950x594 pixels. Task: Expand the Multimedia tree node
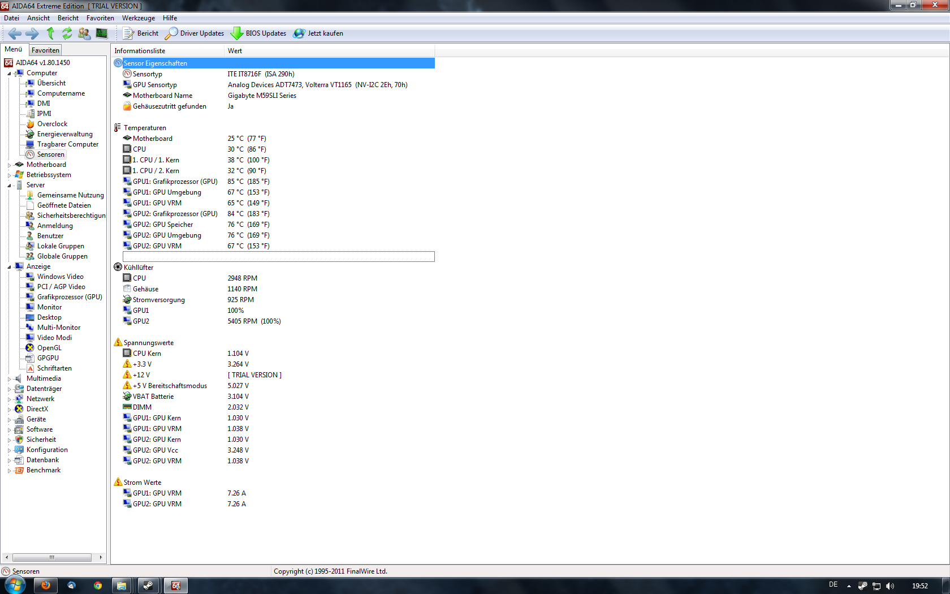point(9,379)
